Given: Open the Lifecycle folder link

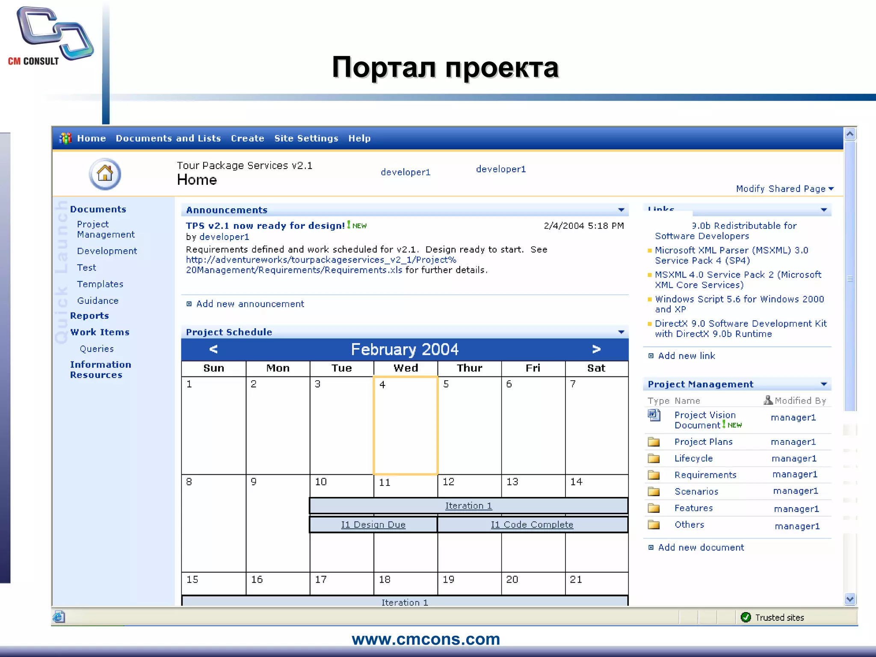Looking at the screenshot, I should click(x=693, y=459).
